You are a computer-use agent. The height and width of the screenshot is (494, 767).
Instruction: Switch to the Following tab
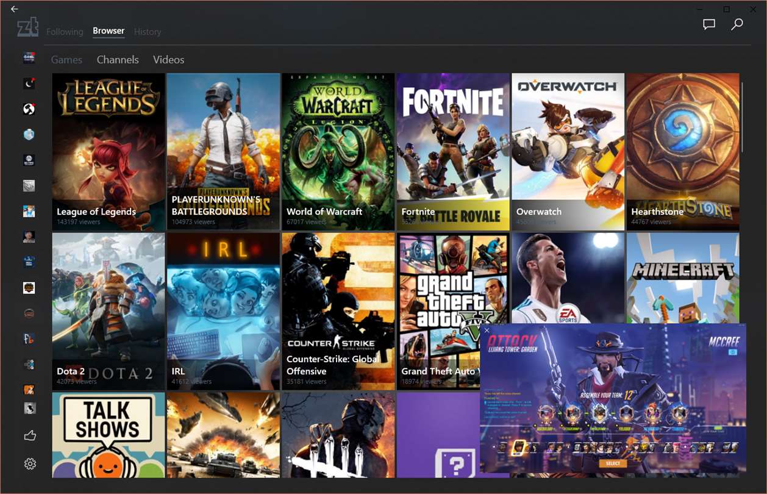point(65,32)
